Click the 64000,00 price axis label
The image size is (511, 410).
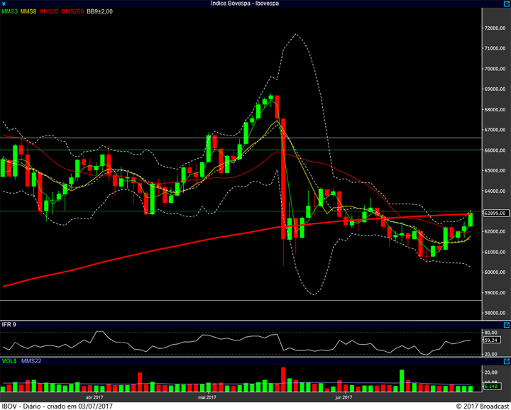(x=495, y=191)
